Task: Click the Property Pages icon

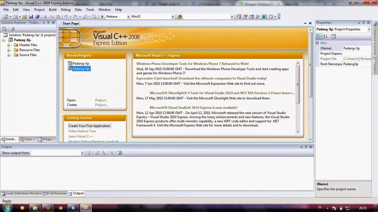Action: (x=333, y=36)
